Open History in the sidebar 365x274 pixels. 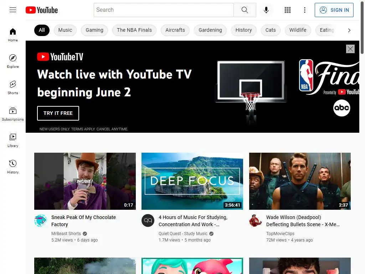click(13, 167)
